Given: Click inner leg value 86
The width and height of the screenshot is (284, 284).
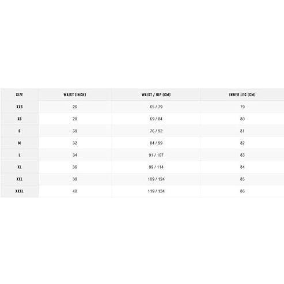Looking at the screenshot, I should tap(242, 191).
